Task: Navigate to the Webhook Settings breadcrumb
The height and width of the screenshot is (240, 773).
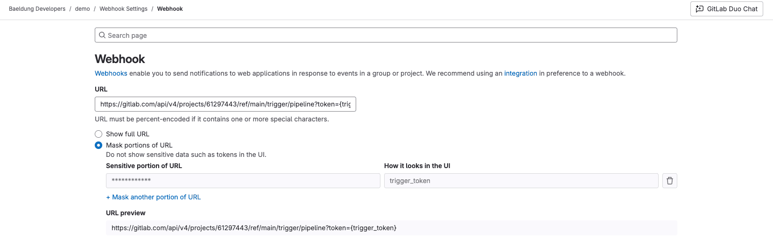Action: (123, 9)
